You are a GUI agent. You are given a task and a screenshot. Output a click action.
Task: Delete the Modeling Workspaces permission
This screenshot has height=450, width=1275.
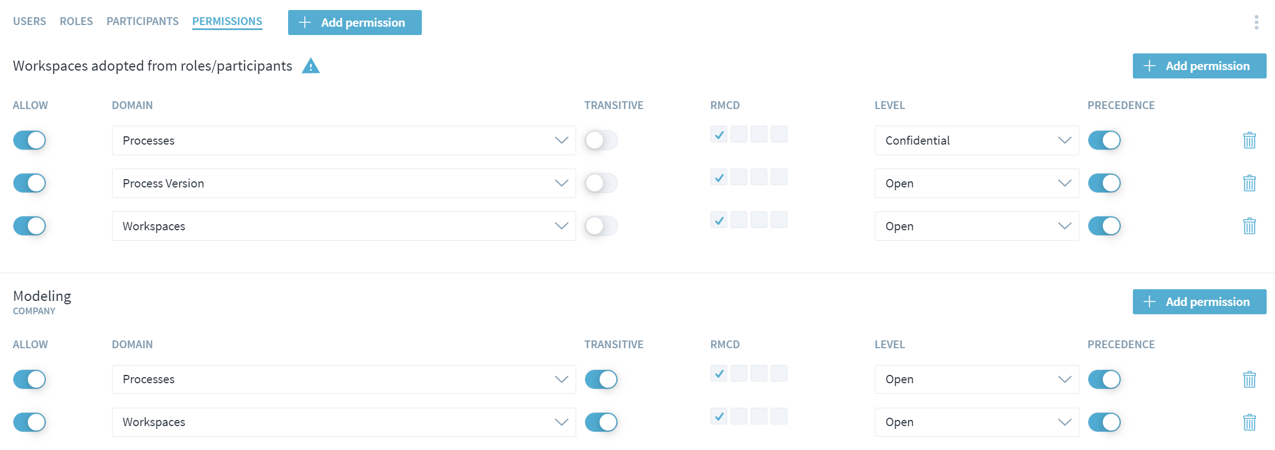coord(1249,422)
